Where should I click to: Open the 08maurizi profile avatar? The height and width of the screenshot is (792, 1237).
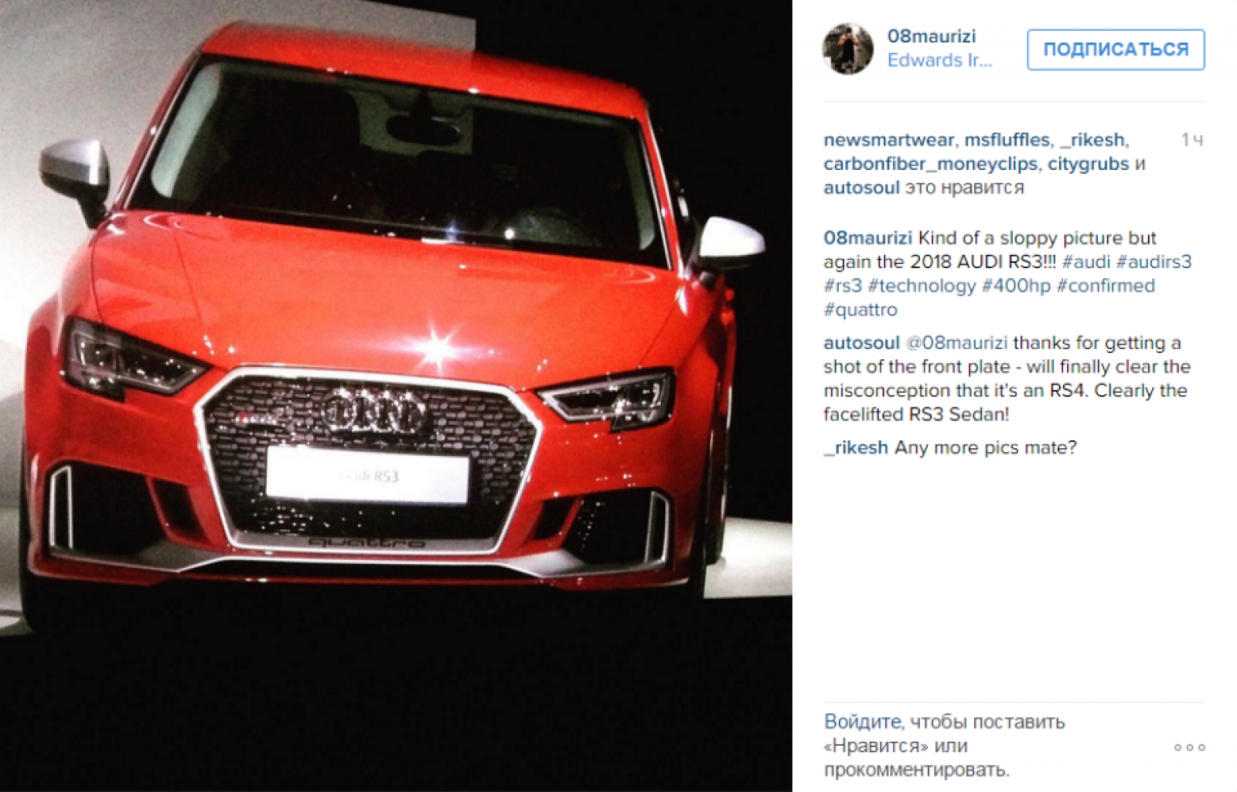847,49
